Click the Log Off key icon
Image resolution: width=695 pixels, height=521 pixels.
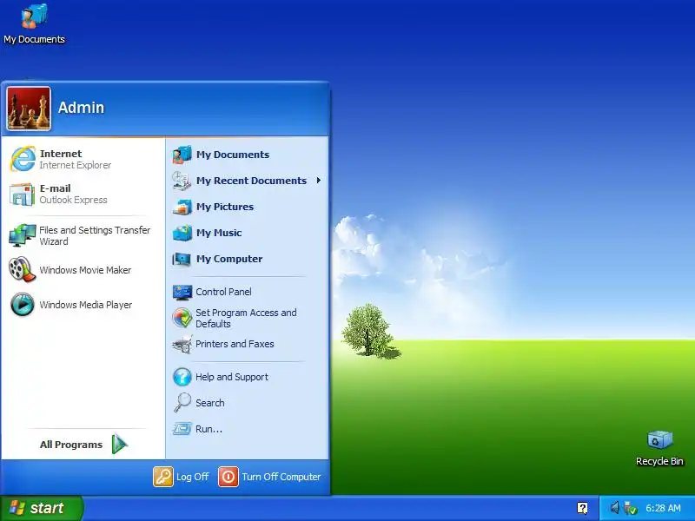point(163,477)
